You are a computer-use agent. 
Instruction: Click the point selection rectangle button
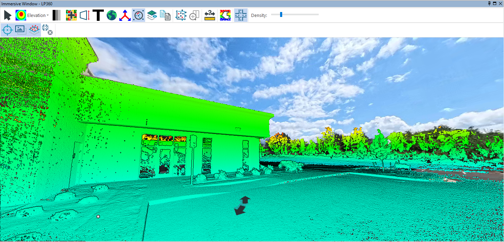point(180,15)
